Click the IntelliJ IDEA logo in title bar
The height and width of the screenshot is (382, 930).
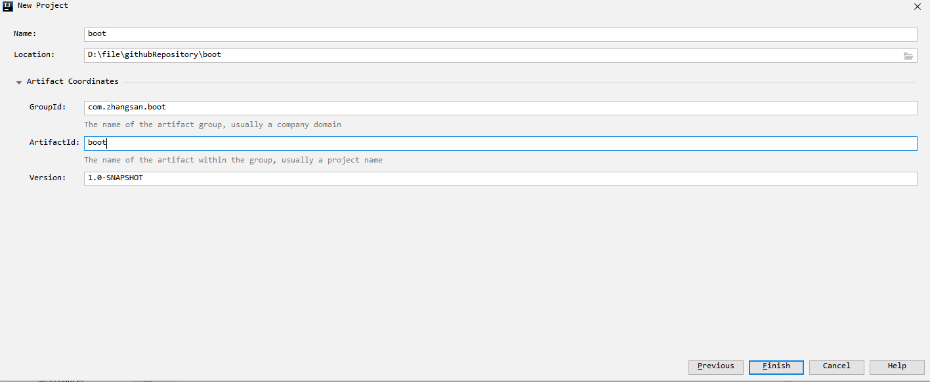tap(9, 6)
